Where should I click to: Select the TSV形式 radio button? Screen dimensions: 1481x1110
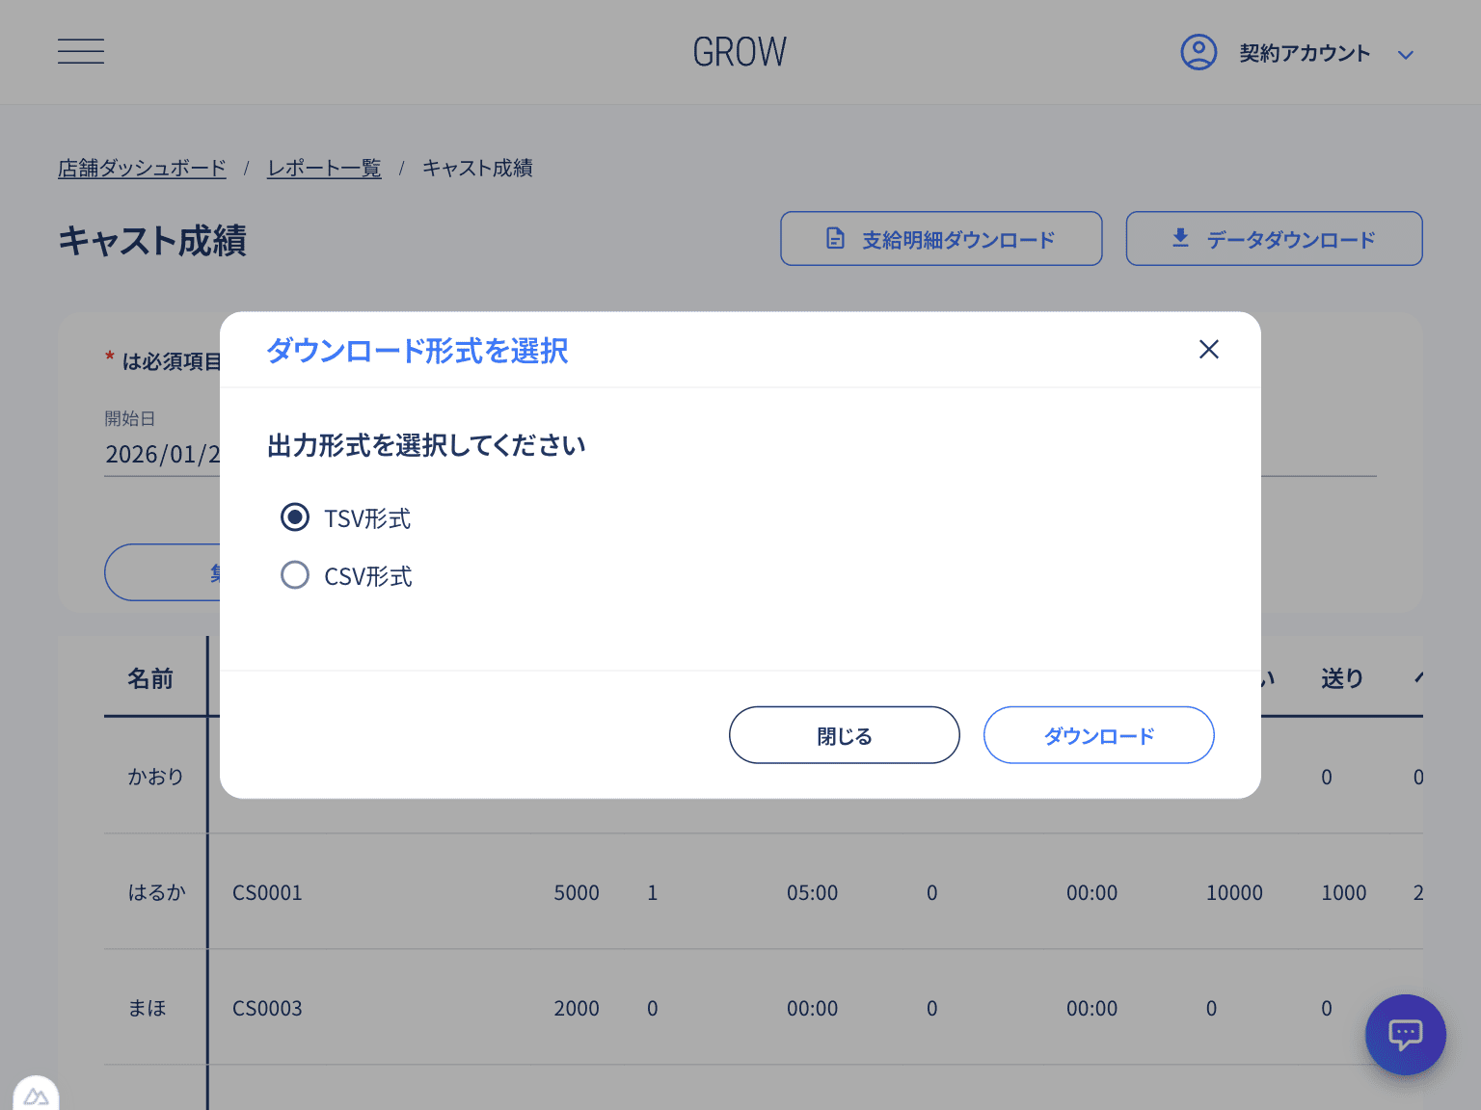[295, 517]
